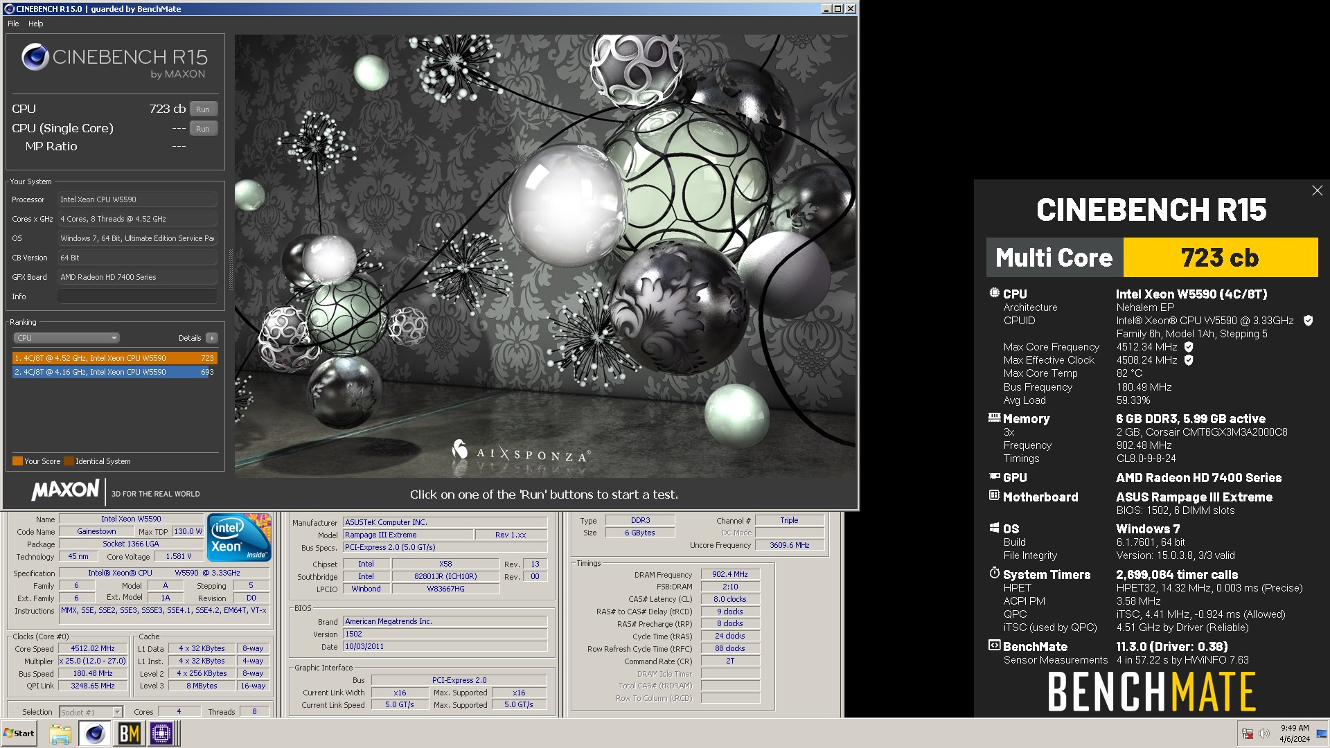Open the File menu in Cinebench
1330x748 pixels.
pos(13,24)
